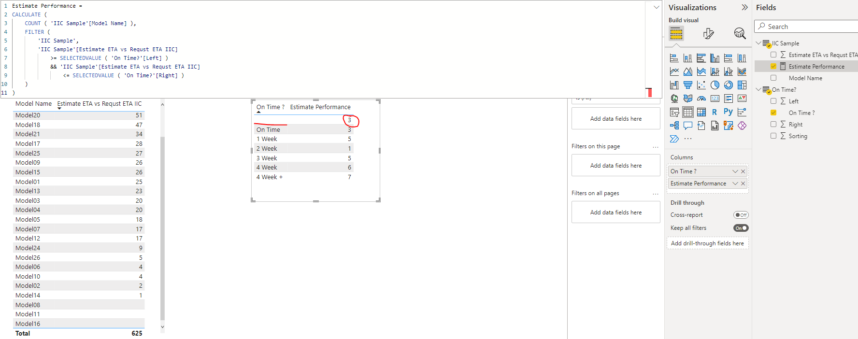Open Estimate Performance column field dropdown

click(x=735, y=184)
